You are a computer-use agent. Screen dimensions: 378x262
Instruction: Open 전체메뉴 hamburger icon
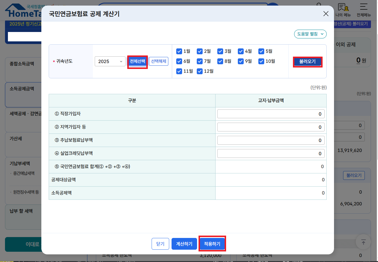coord(364,10)
